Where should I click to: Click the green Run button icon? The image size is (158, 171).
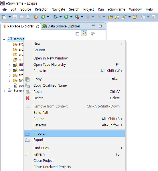click(66, 17)
